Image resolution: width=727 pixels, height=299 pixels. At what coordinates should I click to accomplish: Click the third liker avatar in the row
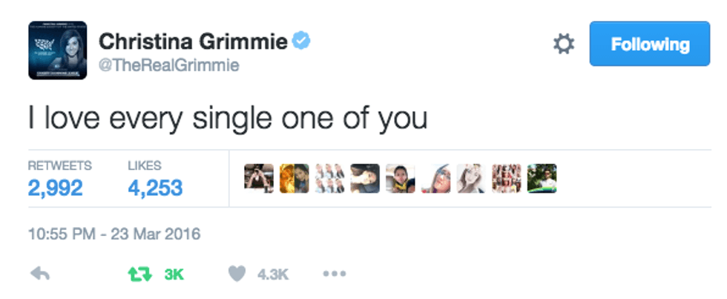(x=330, y=178)
